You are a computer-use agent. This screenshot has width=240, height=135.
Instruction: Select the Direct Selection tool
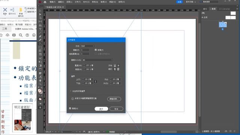click(40, 14)
